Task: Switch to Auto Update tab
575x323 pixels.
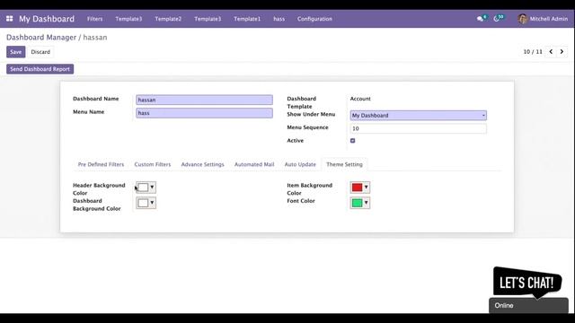Action: (300, 164)
